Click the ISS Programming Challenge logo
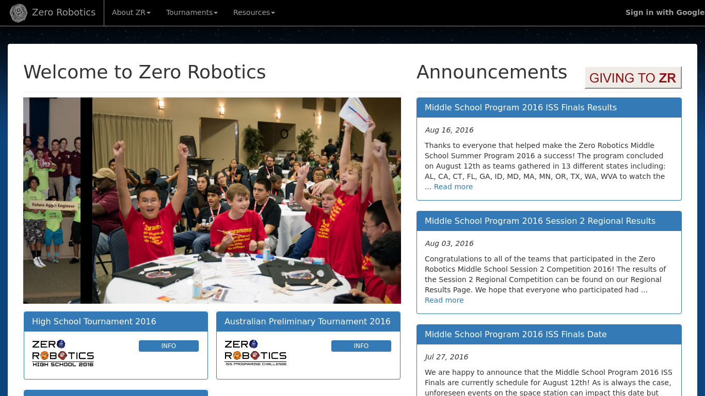 point(256,352)
